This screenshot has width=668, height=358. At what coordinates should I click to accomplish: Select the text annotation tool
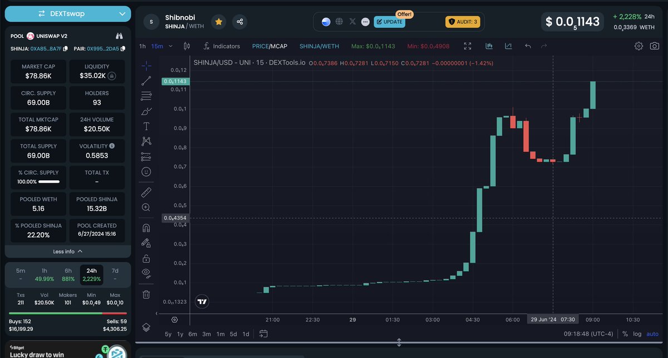pyautogui.click(x=146, y=126)
